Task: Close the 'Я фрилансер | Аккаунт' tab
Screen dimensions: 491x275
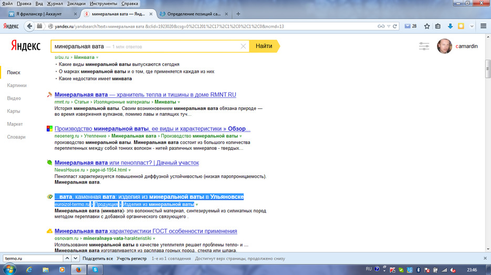Action: pyautogui.click(x=75, y=14)
